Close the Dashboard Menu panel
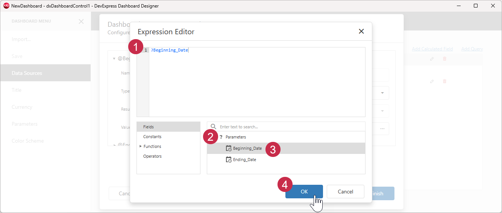The image size is (502, 213). 81,21
